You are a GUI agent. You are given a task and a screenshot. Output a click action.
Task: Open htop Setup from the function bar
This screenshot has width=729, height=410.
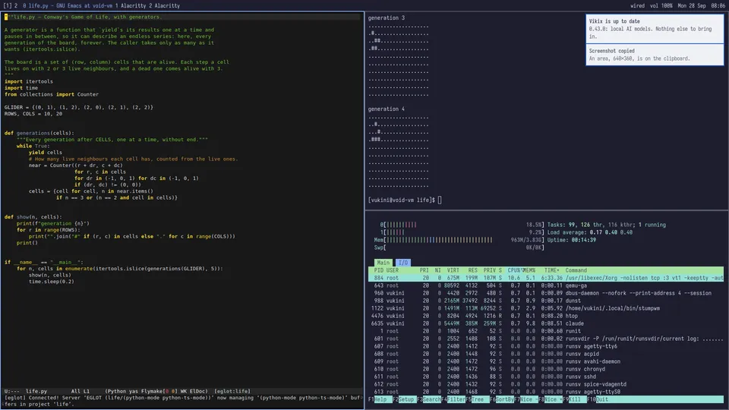click(x=403, y=399)
